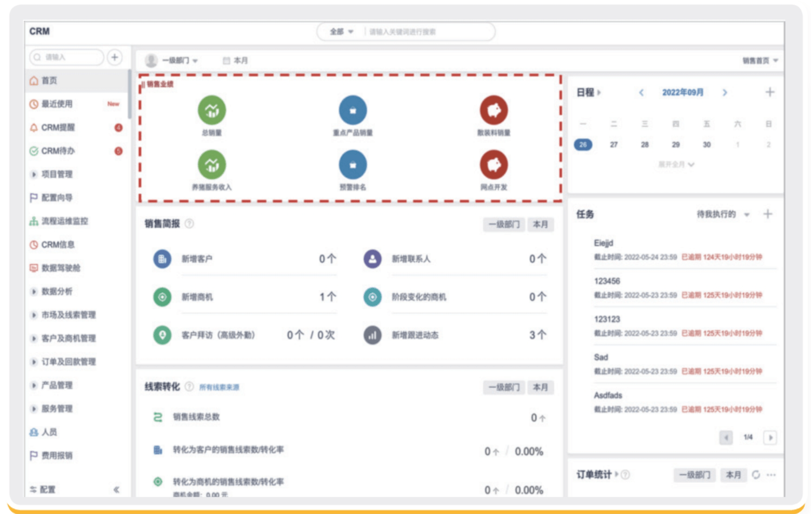Select 首页 in the sidebar
811x514 pixels.
pos(77,80)
